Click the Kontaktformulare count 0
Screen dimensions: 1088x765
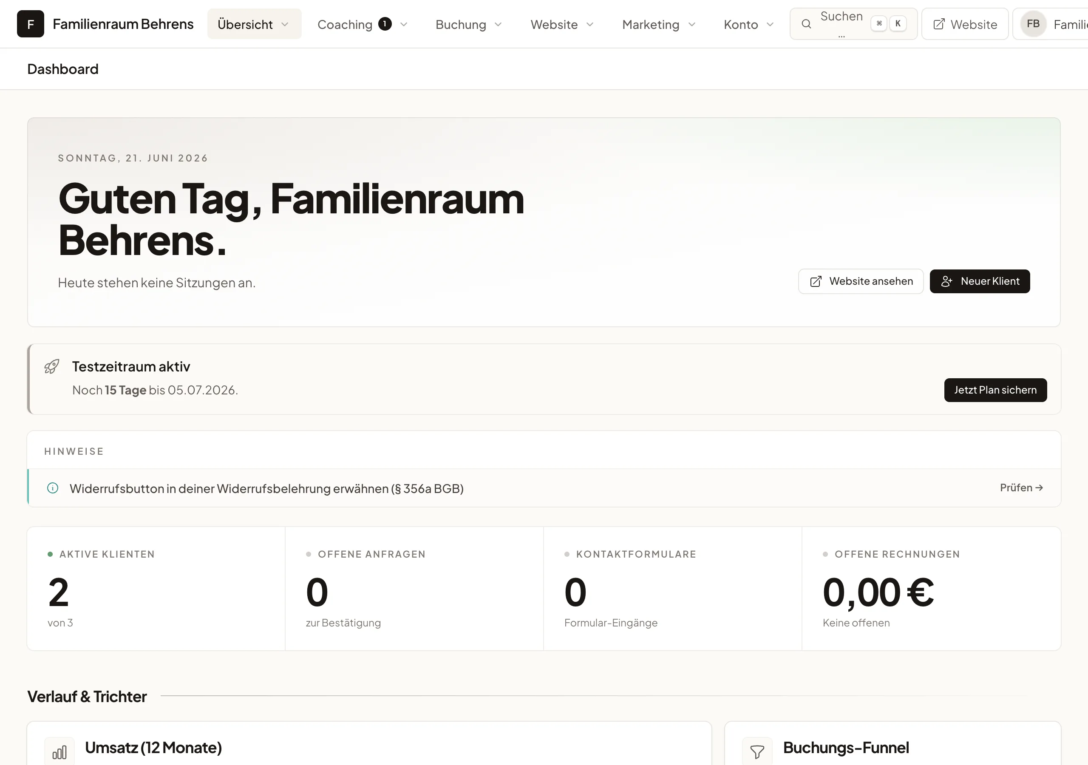[575, 592]
